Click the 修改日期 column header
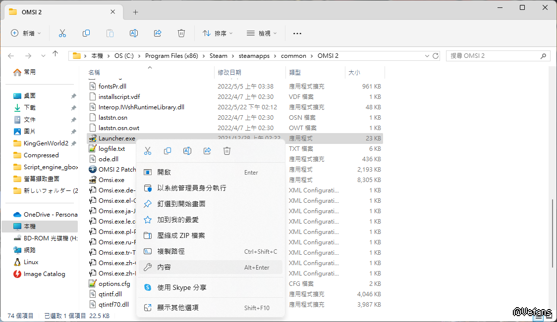The height and width of the screenshot is (322, 557). tap(229, 73)
